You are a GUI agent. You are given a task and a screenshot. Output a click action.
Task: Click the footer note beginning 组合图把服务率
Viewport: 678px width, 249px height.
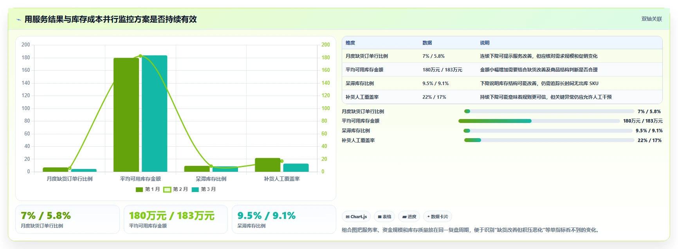(x=471, y=230)
